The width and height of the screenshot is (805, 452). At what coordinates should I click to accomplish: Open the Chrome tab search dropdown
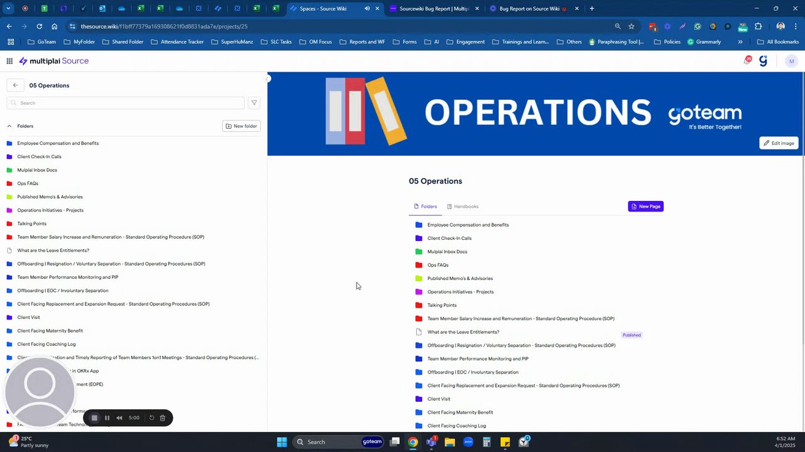pyautogui.click(x=8, y=9)
